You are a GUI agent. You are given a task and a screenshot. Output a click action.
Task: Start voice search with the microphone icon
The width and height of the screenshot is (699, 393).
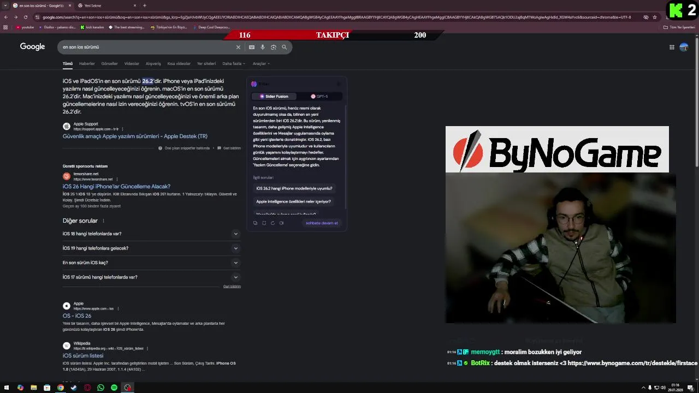263,47
